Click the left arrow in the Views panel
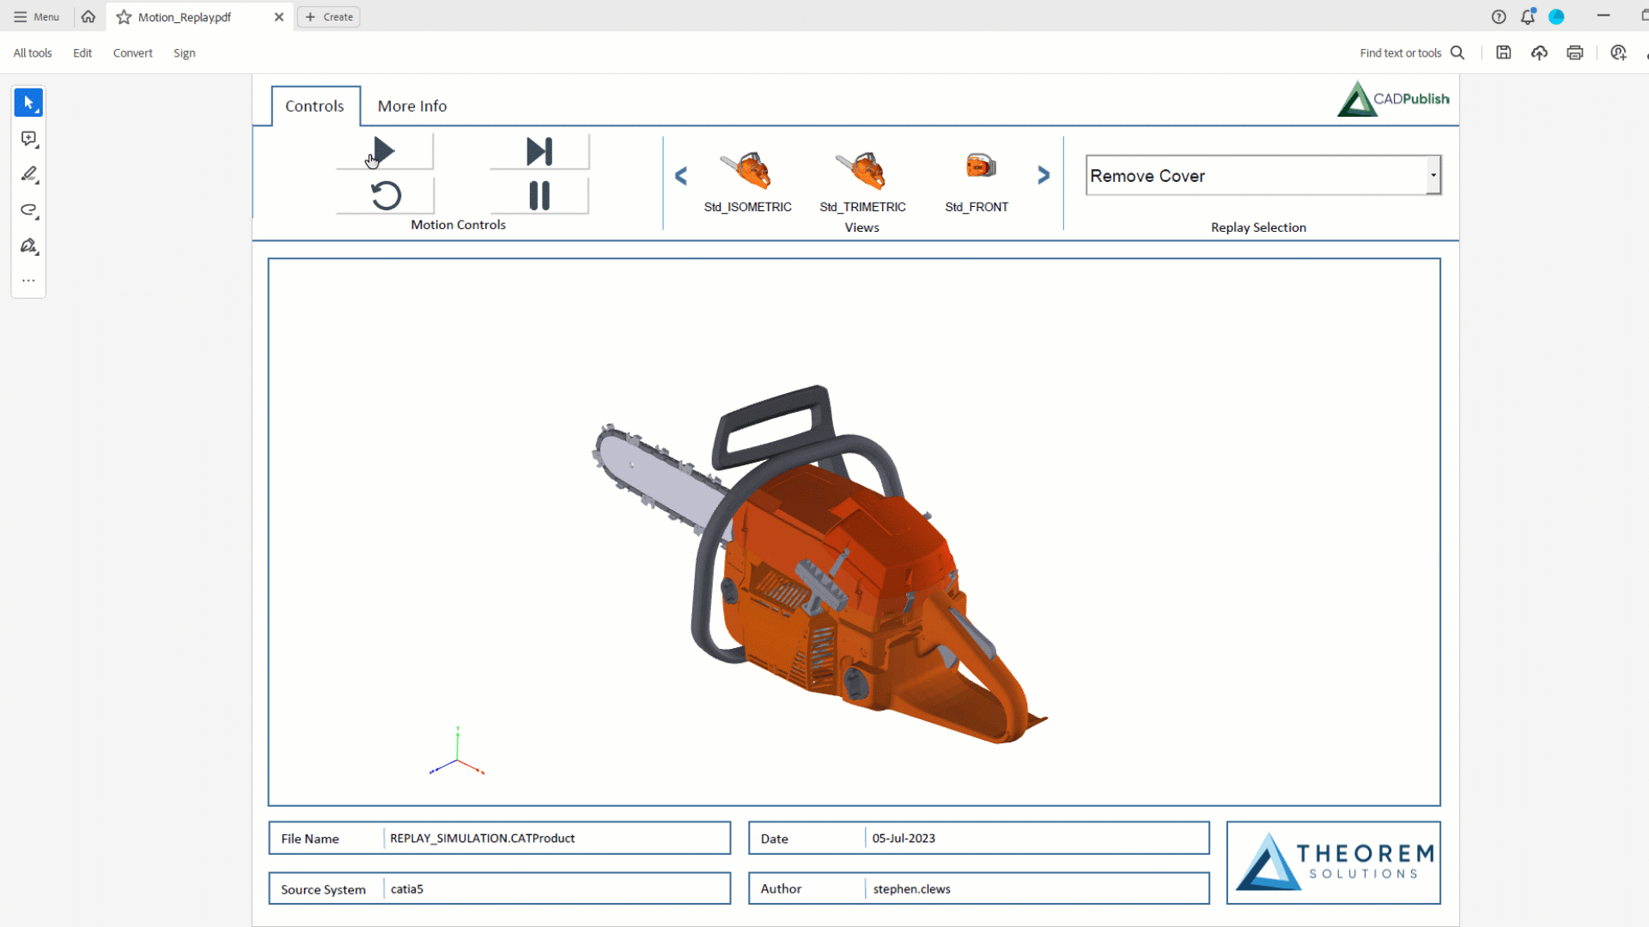The image size is (1649, 927). [x=681, y=174]
